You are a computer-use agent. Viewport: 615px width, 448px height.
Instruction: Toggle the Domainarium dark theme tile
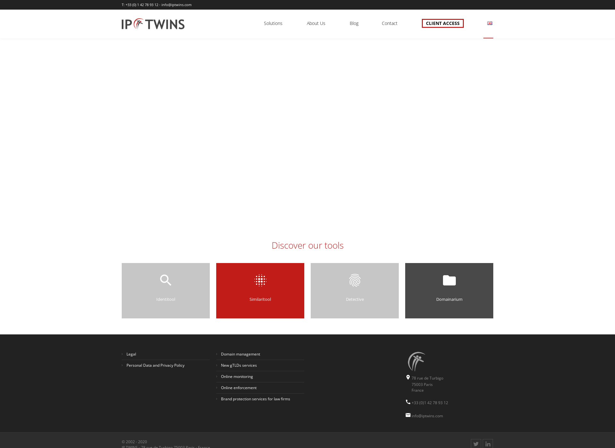click(449, 290)
